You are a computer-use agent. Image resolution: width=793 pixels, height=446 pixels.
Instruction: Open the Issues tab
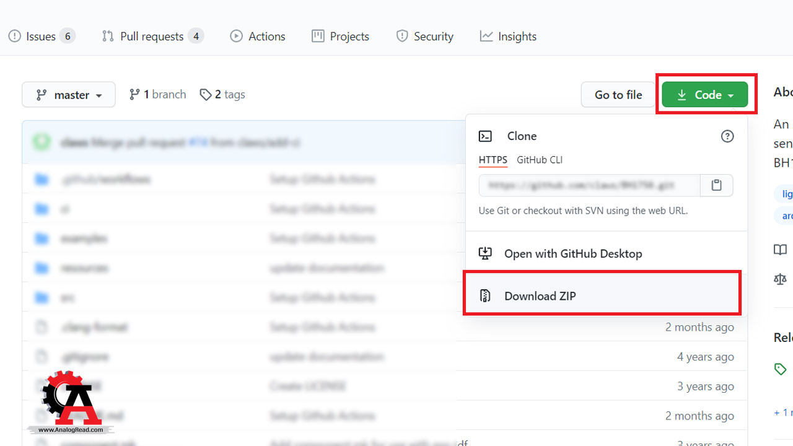(42, 37)
